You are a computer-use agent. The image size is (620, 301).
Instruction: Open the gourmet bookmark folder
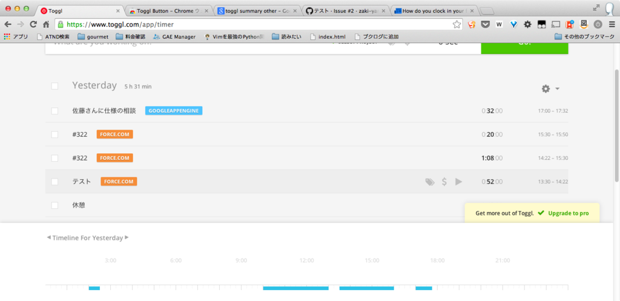point(93,37)
